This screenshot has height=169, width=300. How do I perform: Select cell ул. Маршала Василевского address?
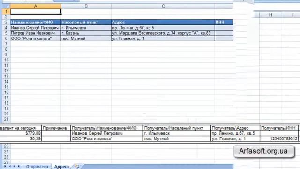pos(163,33)
